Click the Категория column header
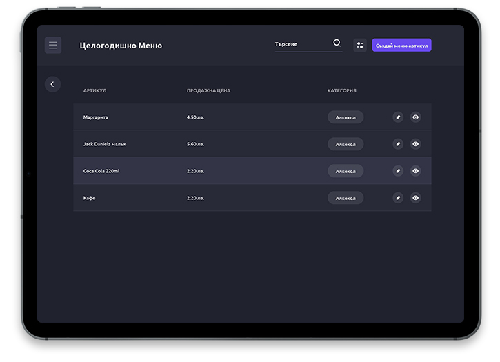Screen dimensions: 500x362 point(342,90)
